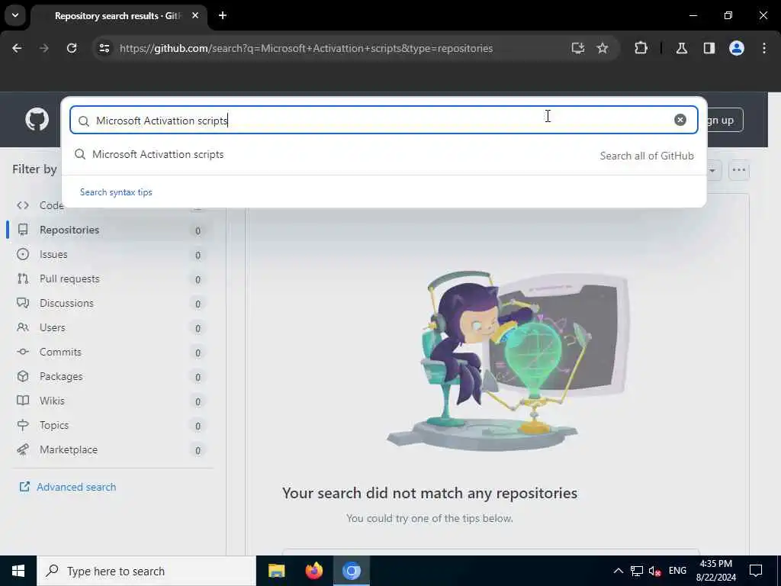This screenshot has height=586, width=781.
Task: View site information icon in address bar
Action: (x=104, y=48)
